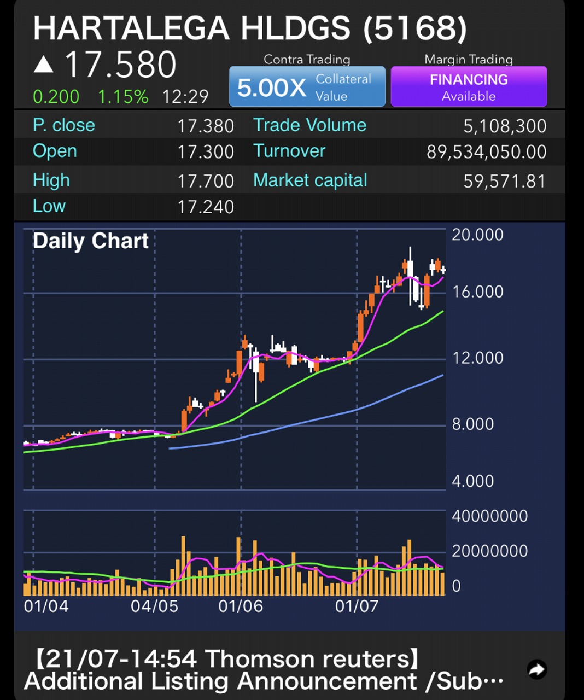Screen dimensions: 584x700
Task: Tap the Low price 17.240
Action: click(x=206, y=207)
